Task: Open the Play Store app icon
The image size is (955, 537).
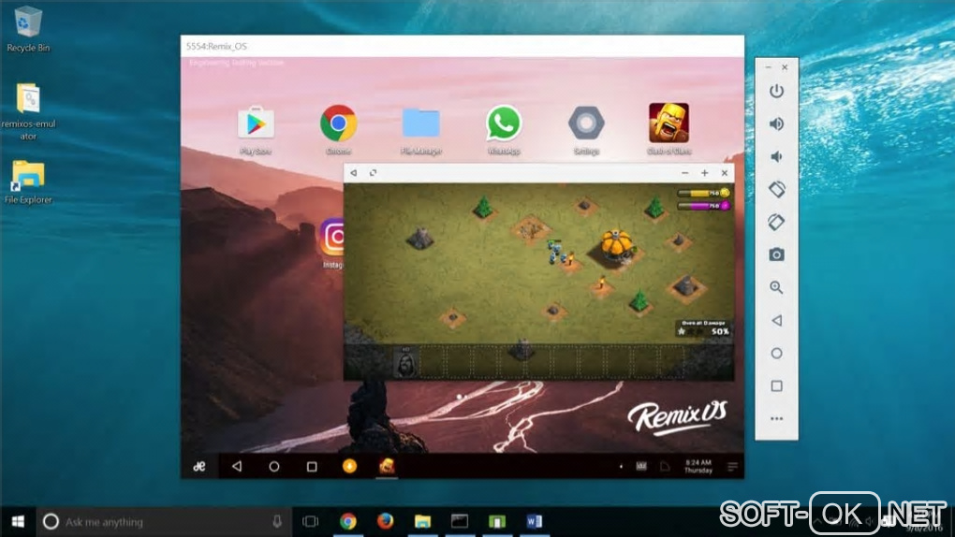Action: pyautogui.click(x=256, y=124)
